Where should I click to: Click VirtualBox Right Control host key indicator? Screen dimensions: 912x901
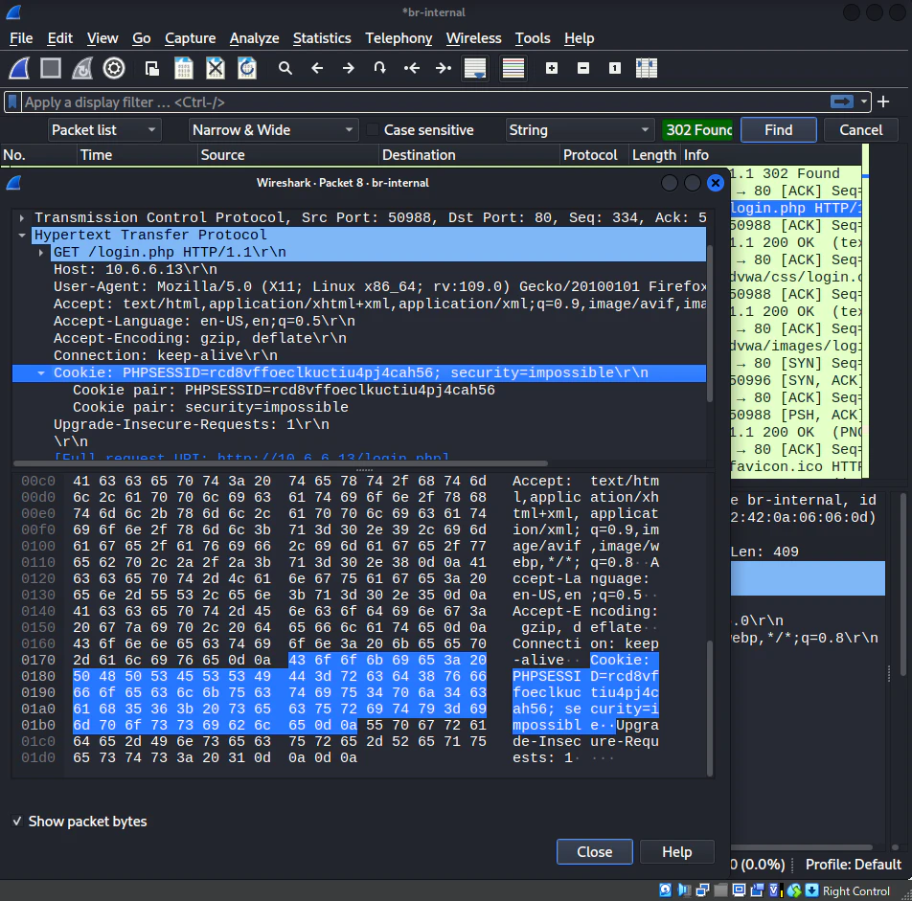[x=855, y=891]
